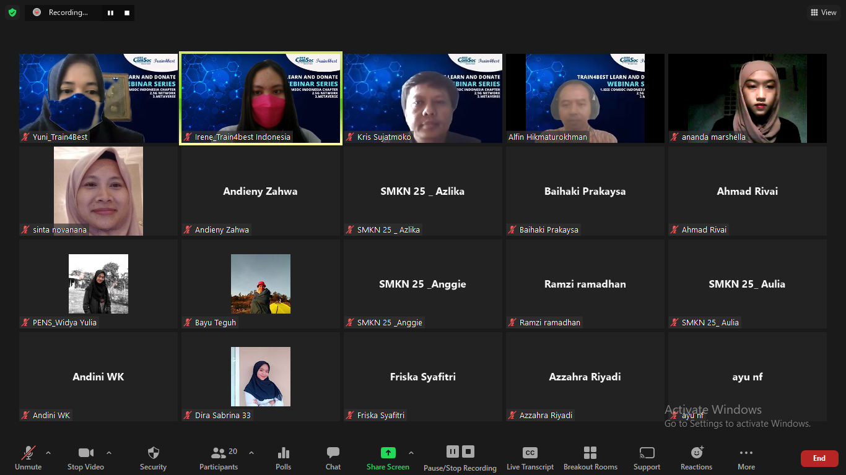The width and height of the screenshot is (846, 475).
Task: Open the Participants list
Action: 219,458
